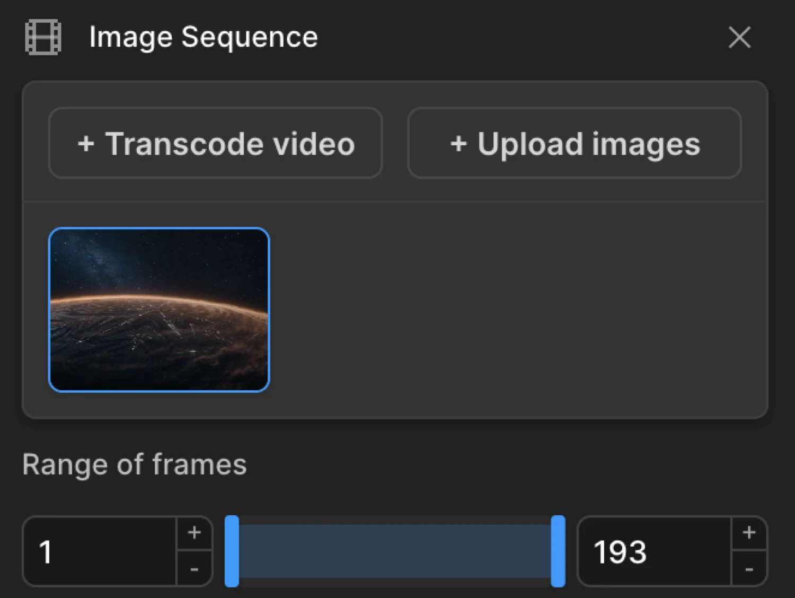
Task: Select the space planet frame thumbnail
Action: [159, 310]
